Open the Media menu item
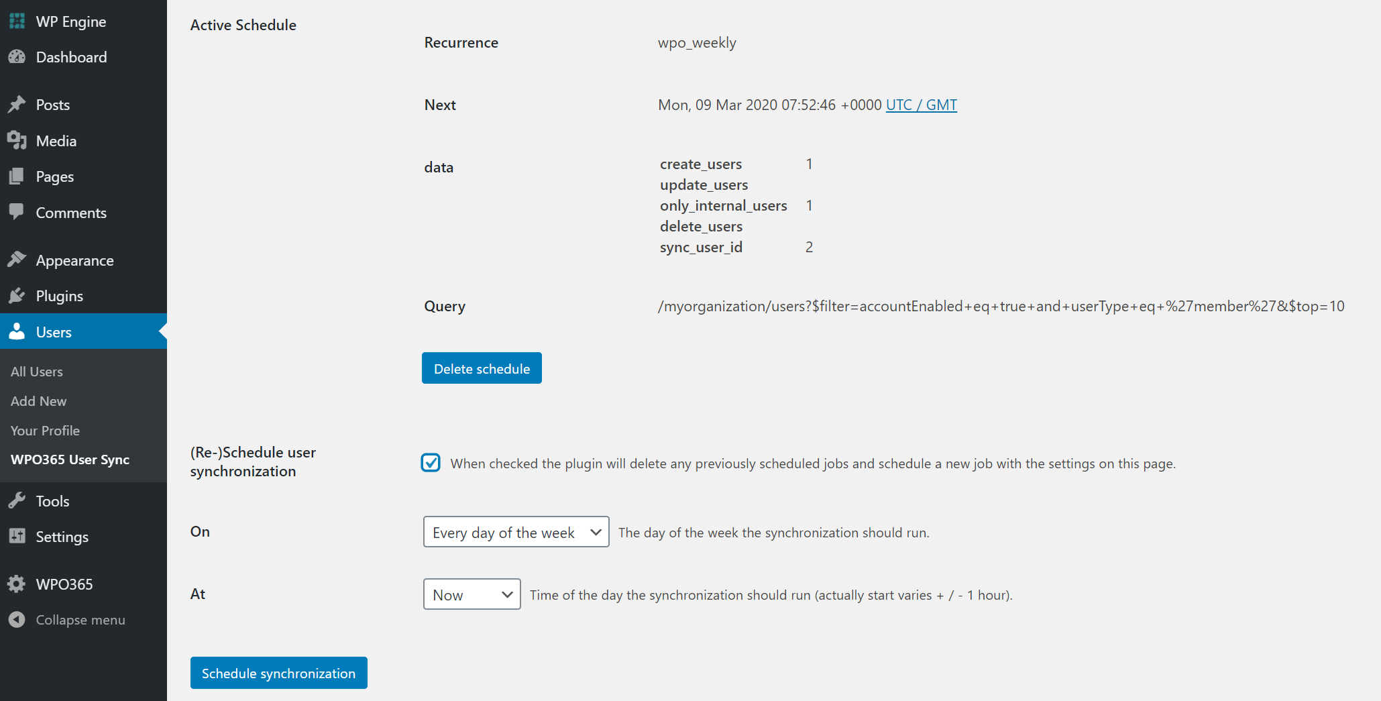This screenshot has height=701, width=1381. (83, 141)
